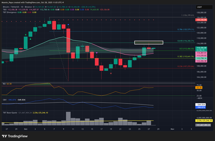215x141 pixels.
Task: Click the red 125,126.00 price tag
Action: [202, 20]
